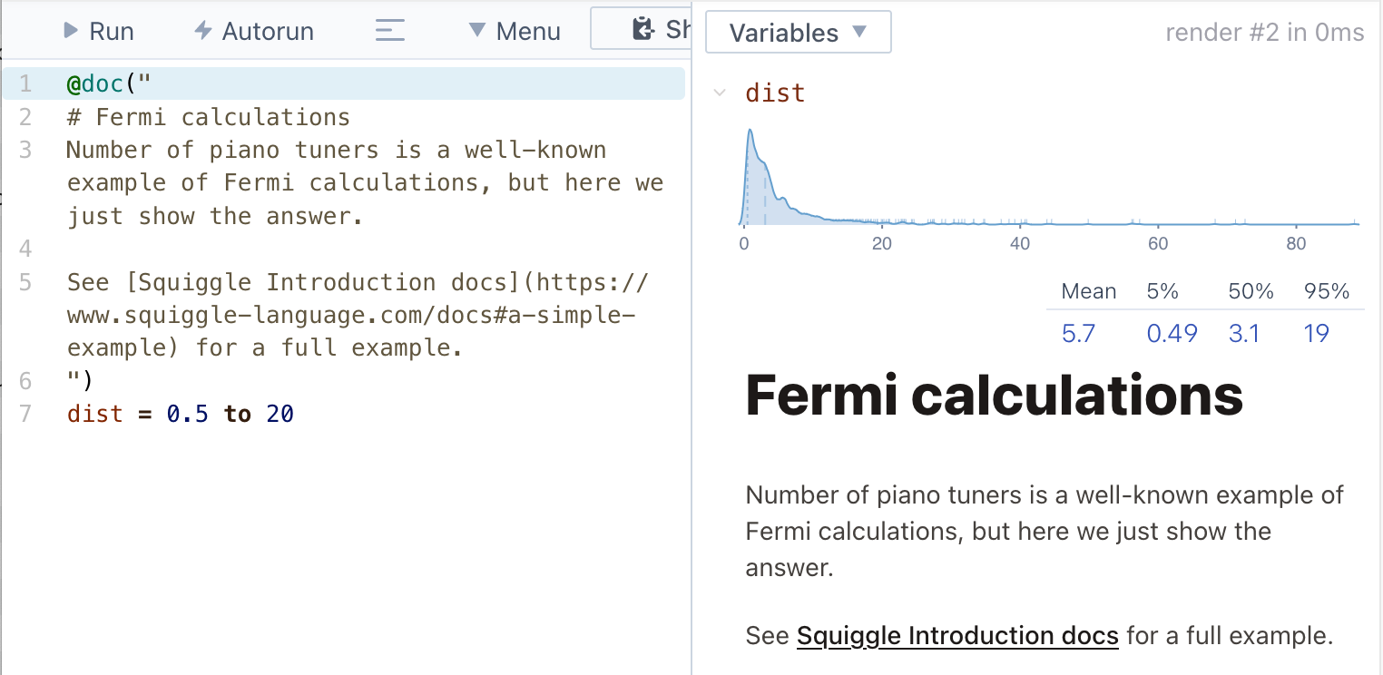Collapse the dist variable chevron
The width and height of the screenshot is (1383, 675).
720,93
